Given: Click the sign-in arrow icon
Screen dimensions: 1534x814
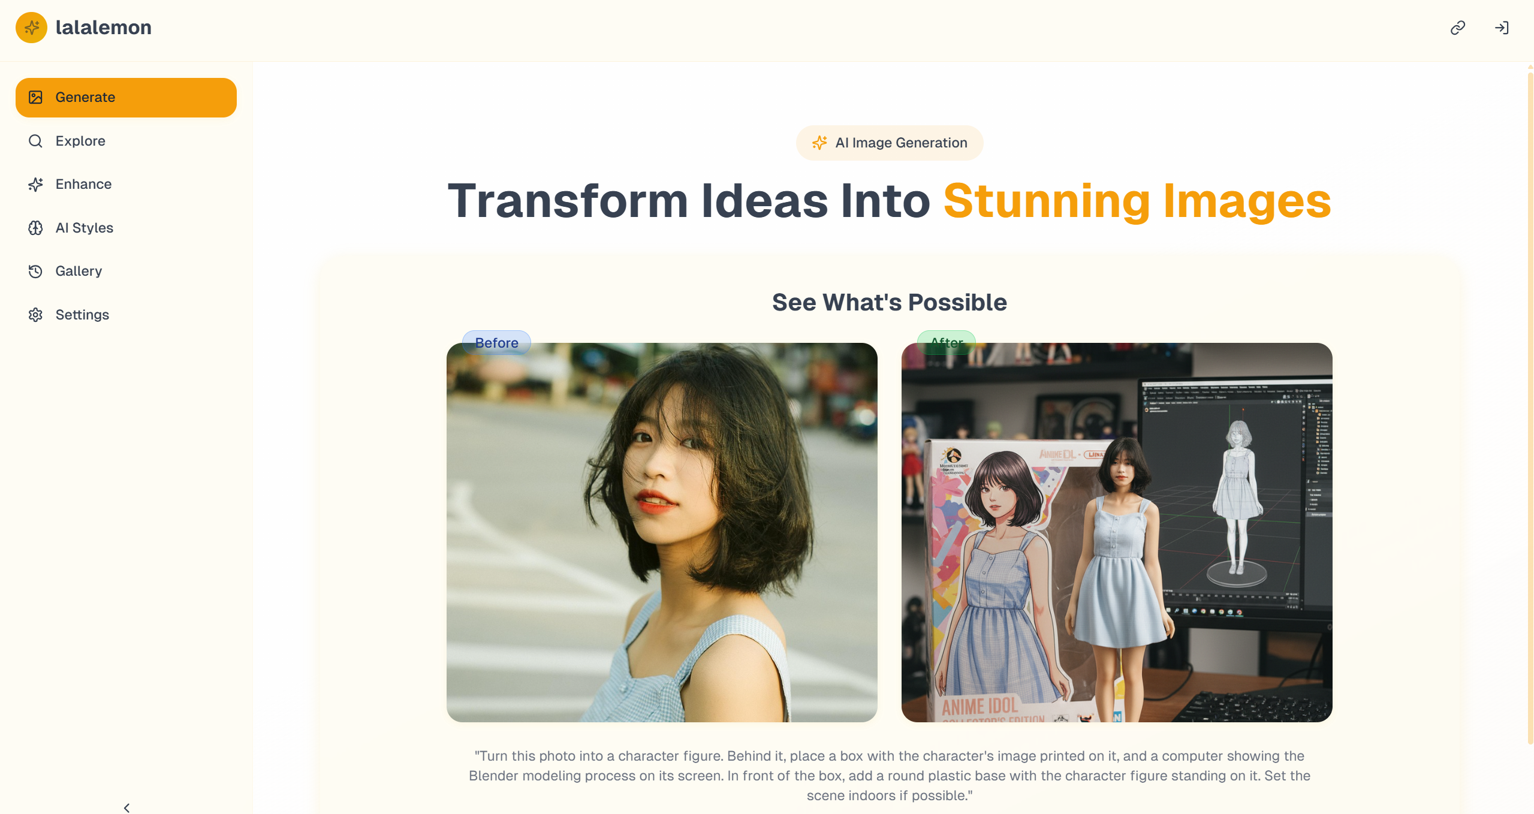Looking at the screenshot, I should (x=1502, y=28).
